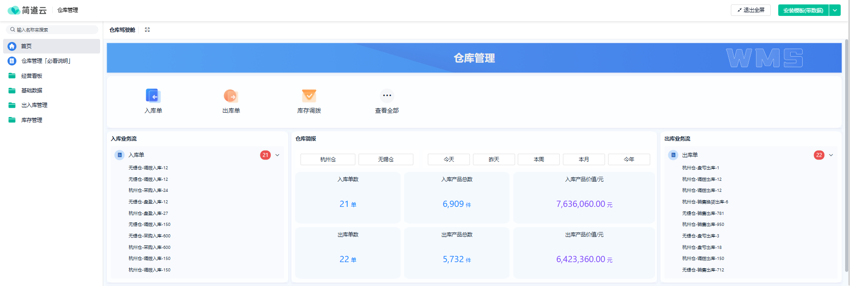Click the search magnifier icon
850x286 pixels.
click(13, 30)
